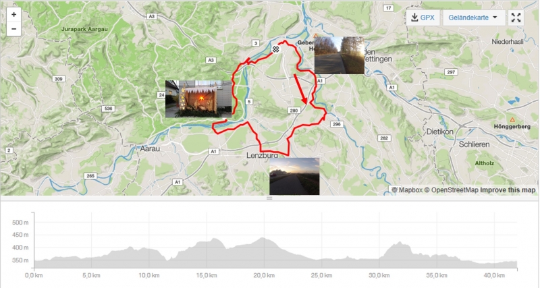Click the route start point near nativity photo
This screenshot has width=540, height=288.
225,120
